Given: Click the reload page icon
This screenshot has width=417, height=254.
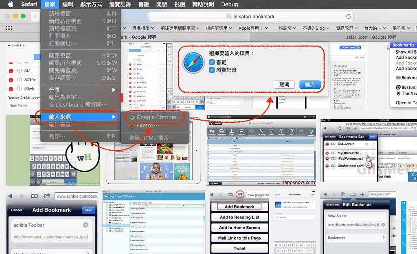Looking at the screenshot, I should coord(349,16).
